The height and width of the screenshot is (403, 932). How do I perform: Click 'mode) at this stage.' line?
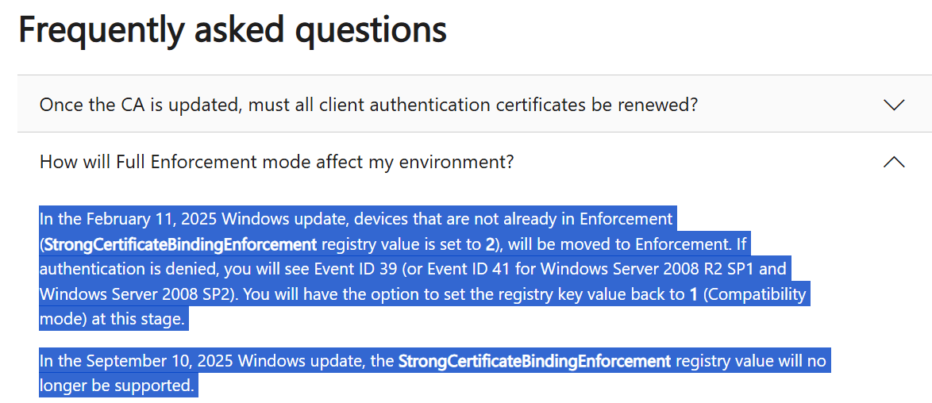coord(111,320)
